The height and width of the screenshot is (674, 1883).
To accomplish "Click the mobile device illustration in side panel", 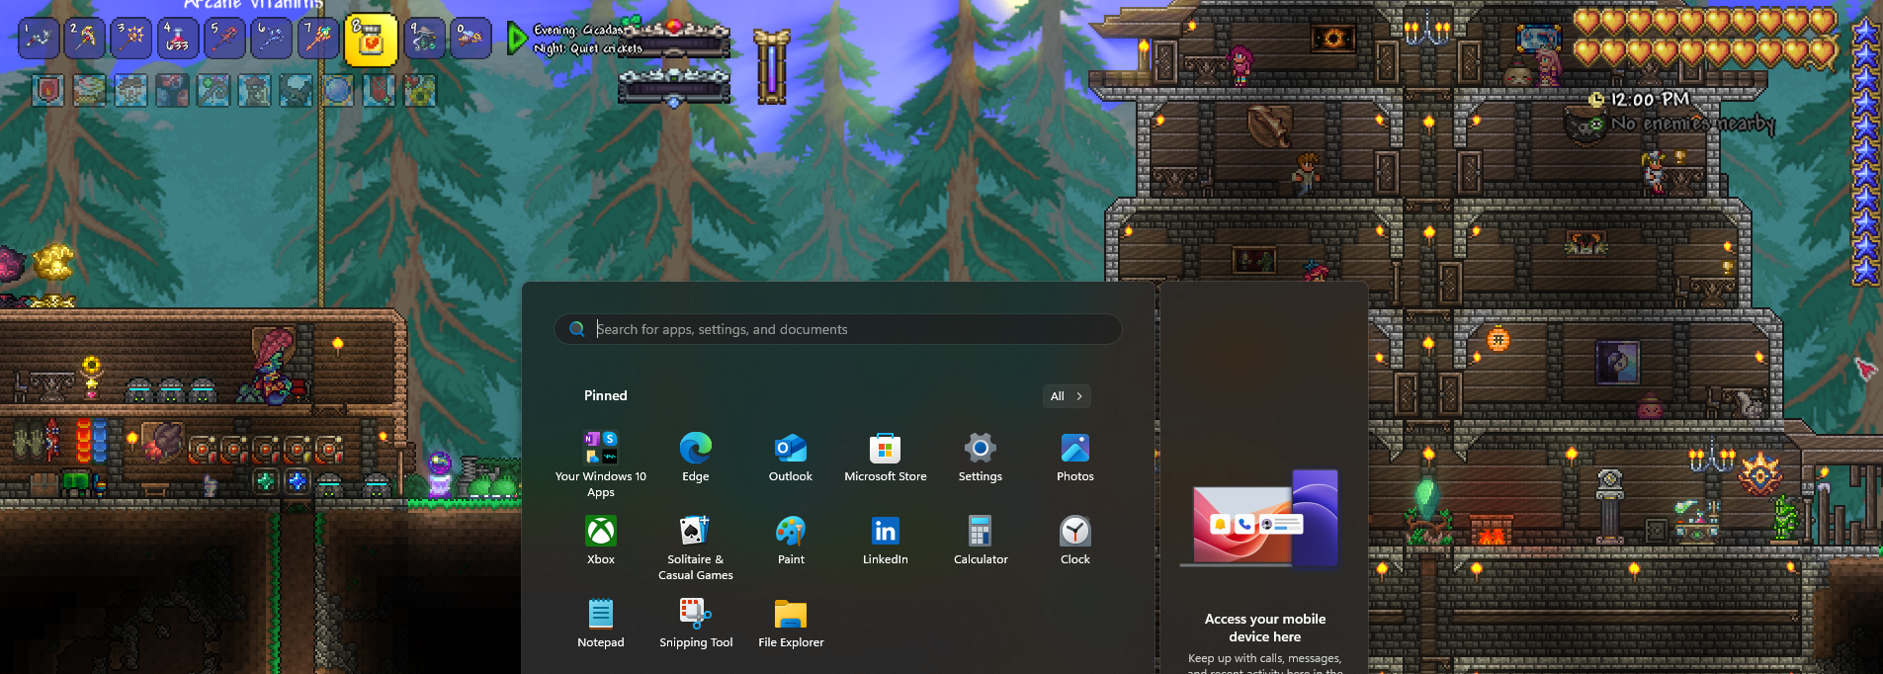I will point(1260,519).
